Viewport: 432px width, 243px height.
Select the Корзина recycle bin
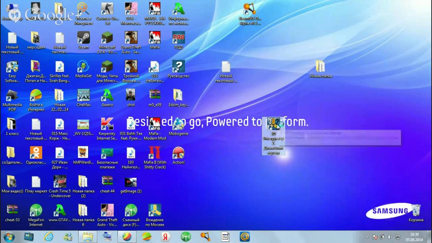(x=416, y=213)
